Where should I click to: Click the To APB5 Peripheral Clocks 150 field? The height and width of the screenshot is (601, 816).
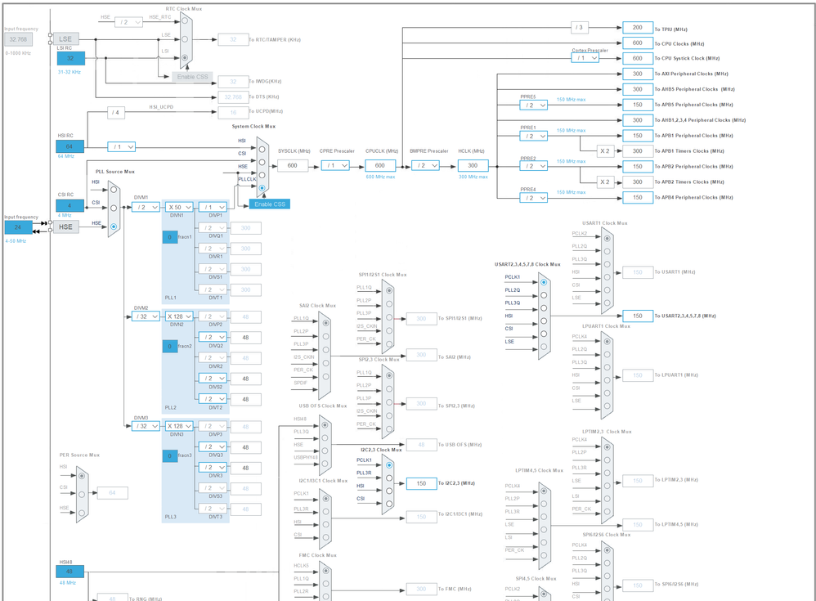tap(638, 105)
